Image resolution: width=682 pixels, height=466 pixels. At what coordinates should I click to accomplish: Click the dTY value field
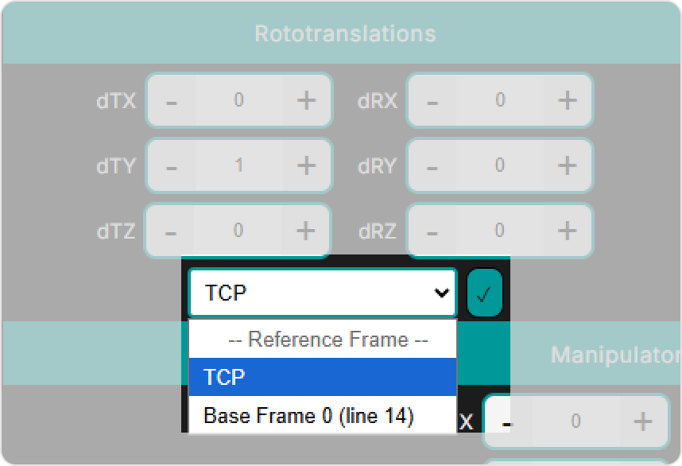(238, 166)
